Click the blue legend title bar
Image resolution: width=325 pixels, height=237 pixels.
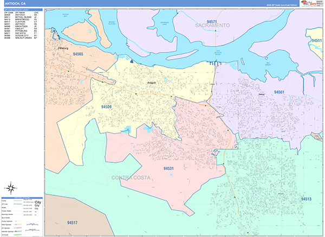[22, 198]
